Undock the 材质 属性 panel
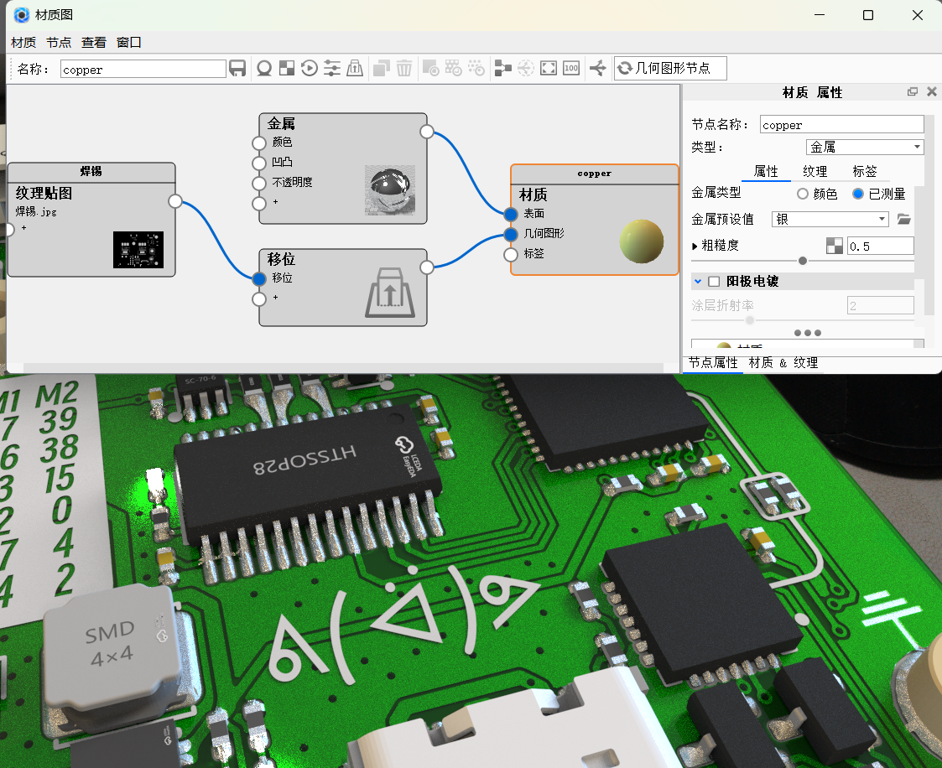 click(x=913, y=92)
